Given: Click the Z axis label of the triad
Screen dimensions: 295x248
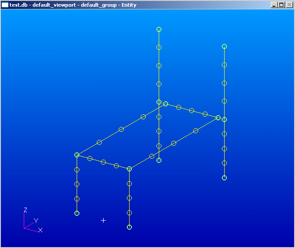Looking at the screenshot, I should click(26, 210).
